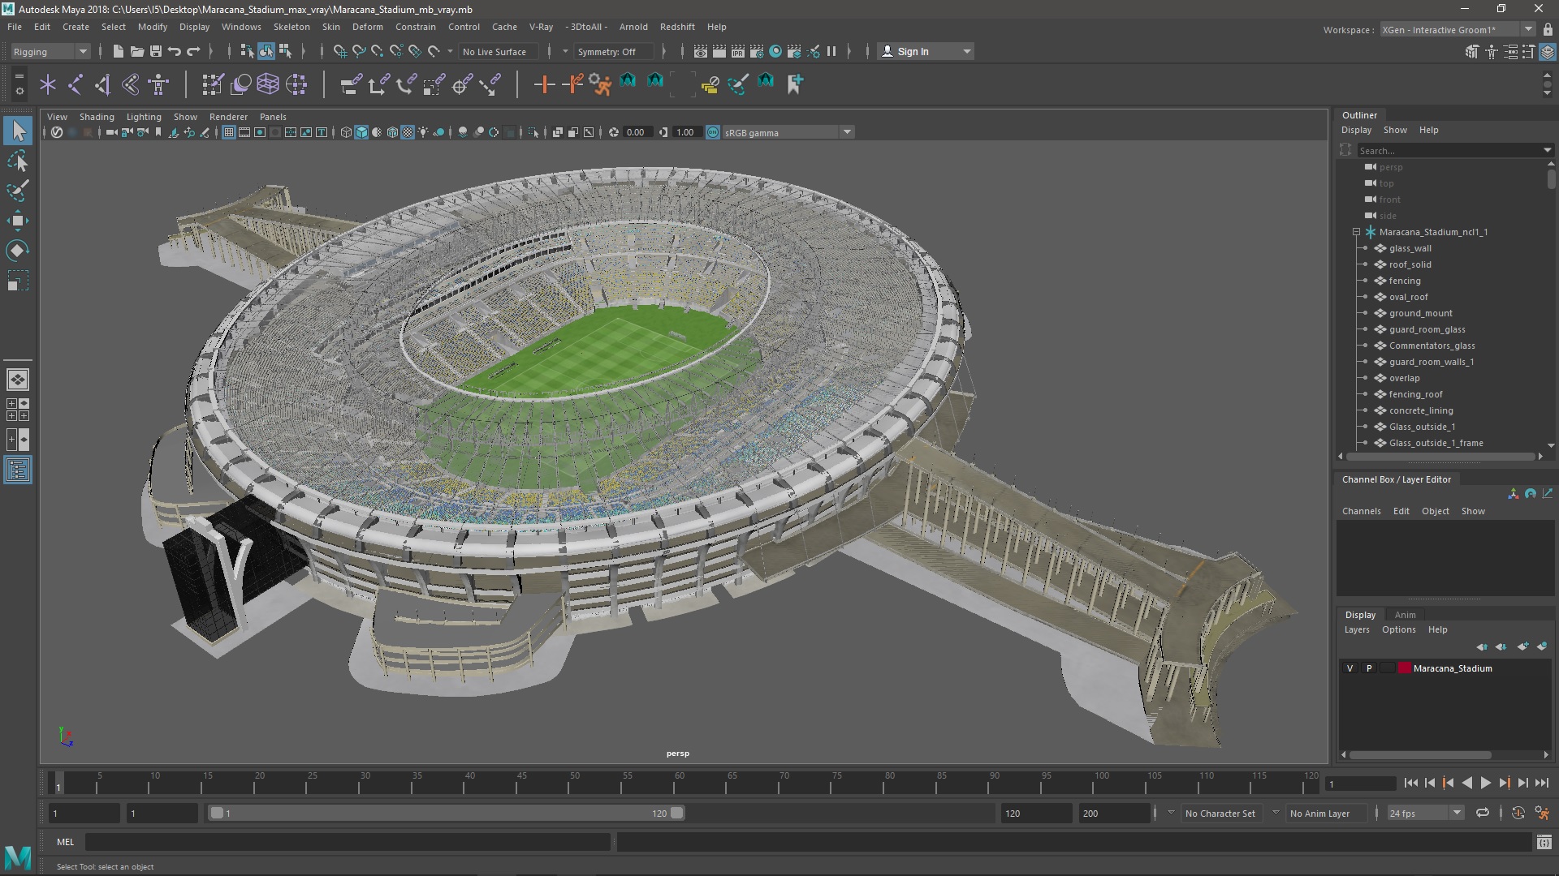Click the Save Scene icon
This screenshot has height=876, width=1559.
(155, 51)
